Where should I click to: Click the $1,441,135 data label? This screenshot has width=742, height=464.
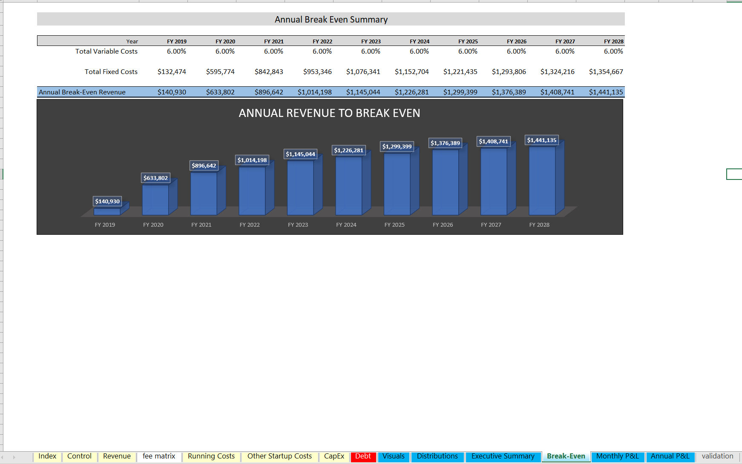click(x=543, y=139)
